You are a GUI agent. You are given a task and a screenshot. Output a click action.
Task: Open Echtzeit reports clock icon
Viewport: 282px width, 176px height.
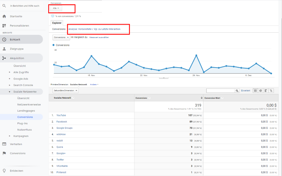pos(4,39)
